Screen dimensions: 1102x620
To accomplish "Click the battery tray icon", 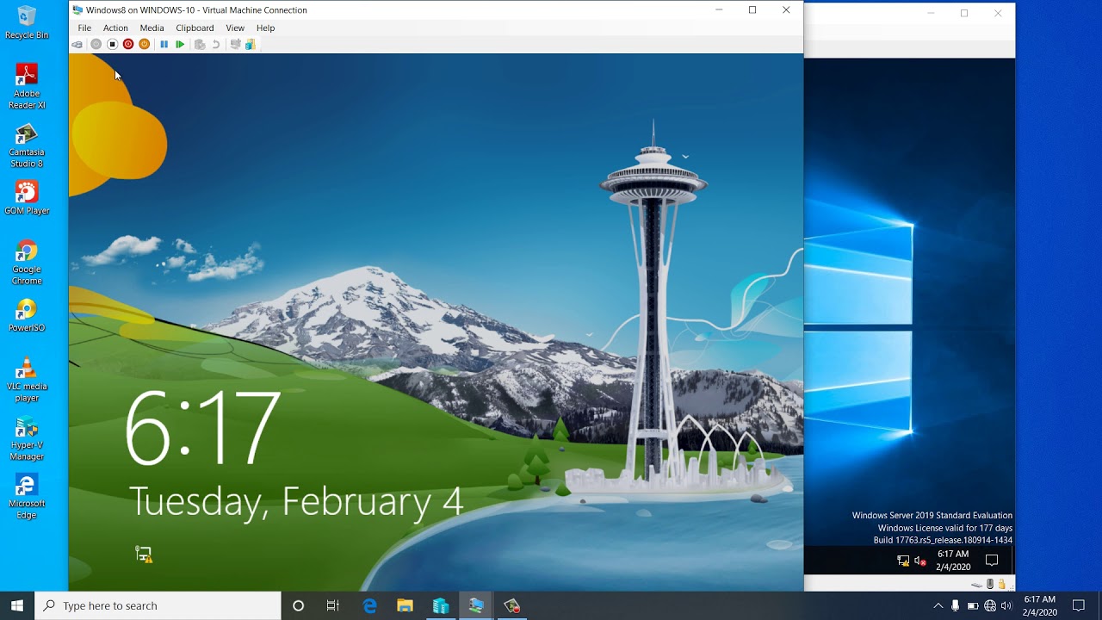I will (972, 605).
